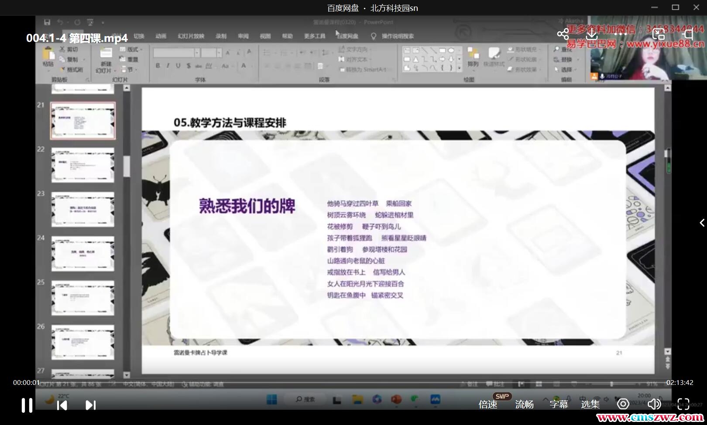Minimize the 百度网盘 player window
Image resolution: width=707 pixels, height=425 pixels.
coord(655,7)
